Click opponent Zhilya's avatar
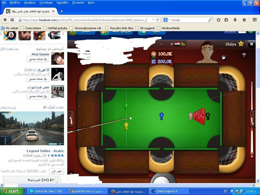 coord(207,53)
